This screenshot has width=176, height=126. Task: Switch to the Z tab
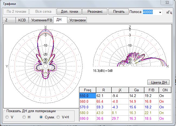pyautogui.click(x=6, y=20)
